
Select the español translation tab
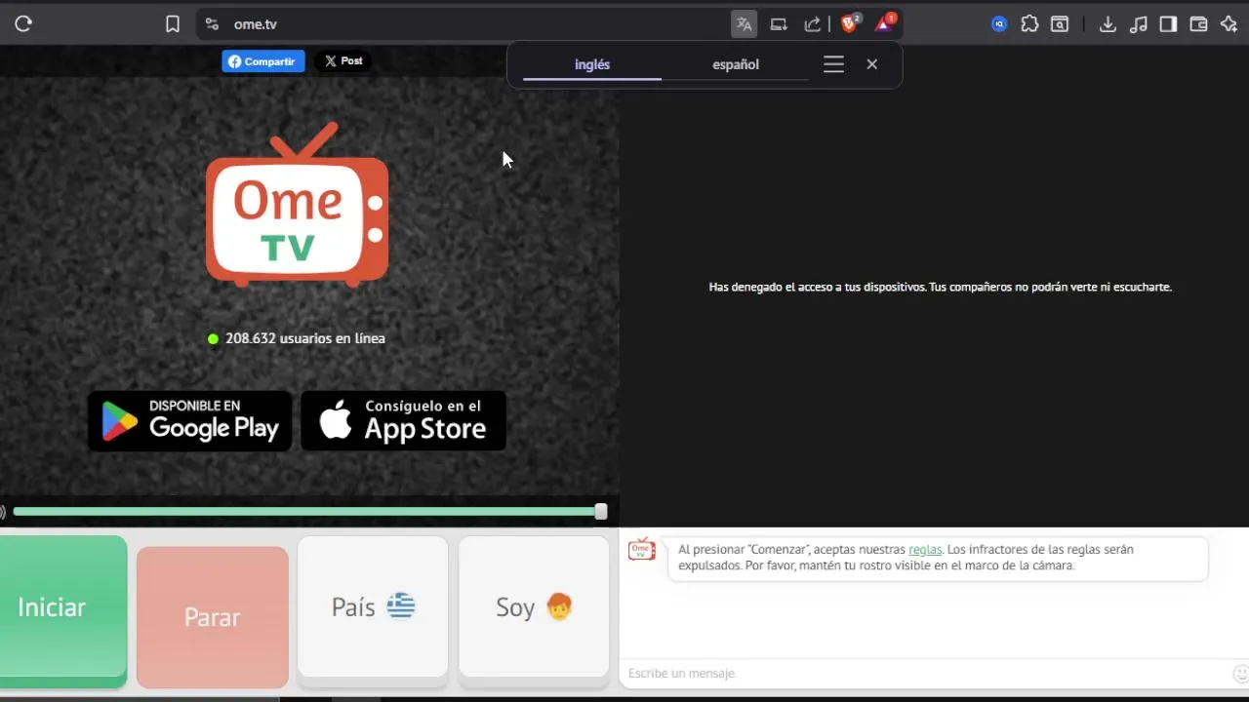click(x=736, y=64)
